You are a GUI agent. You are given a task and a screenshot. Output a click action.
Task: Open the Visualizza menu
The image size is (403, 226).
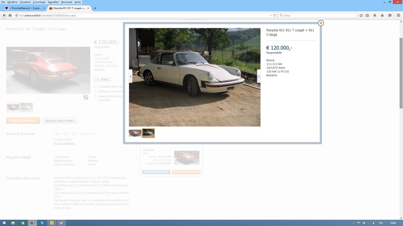pyautogui.click(x=25, y=2)
